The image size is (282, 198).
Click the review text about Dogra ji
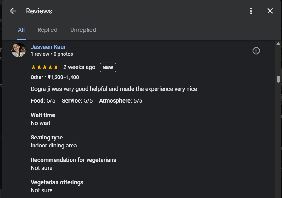[114, 89]
